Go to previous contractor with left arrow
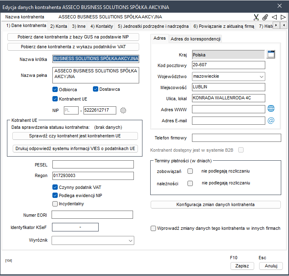 [x=274, y=17]
